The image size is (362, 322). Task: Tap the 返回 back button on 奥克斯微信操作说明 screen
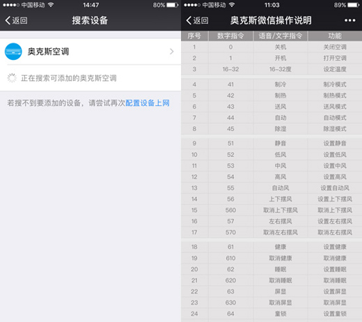pos(197,20)
